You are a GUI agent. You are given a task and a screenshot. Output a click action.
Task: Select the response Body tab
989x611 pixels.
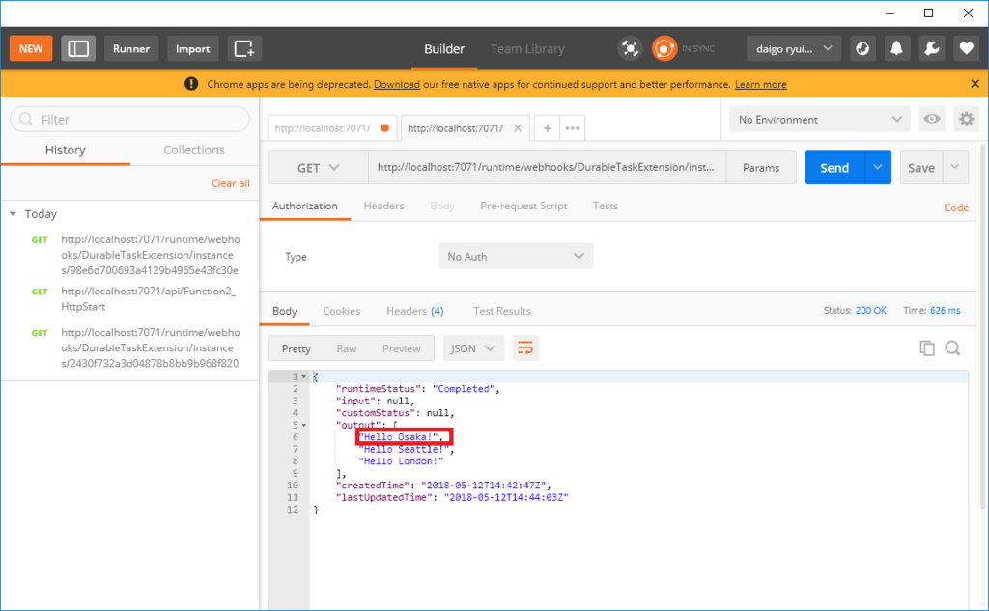click(x=285, y=311)
